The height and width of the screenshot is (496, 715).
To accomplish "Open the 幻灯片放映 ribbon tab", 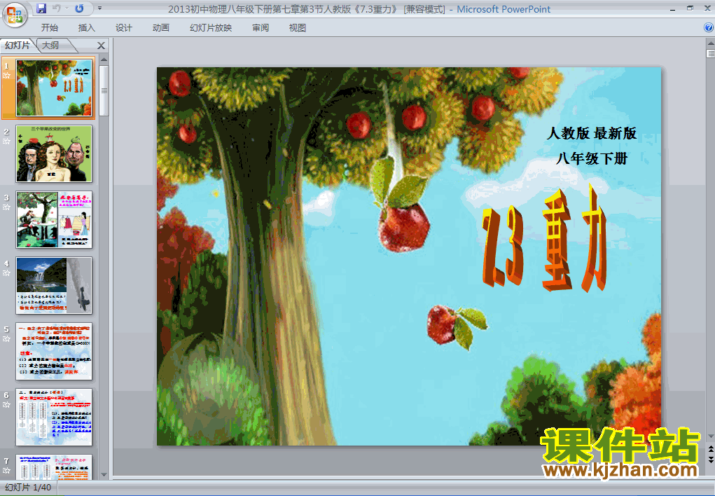I will click(x=211, y=28).
